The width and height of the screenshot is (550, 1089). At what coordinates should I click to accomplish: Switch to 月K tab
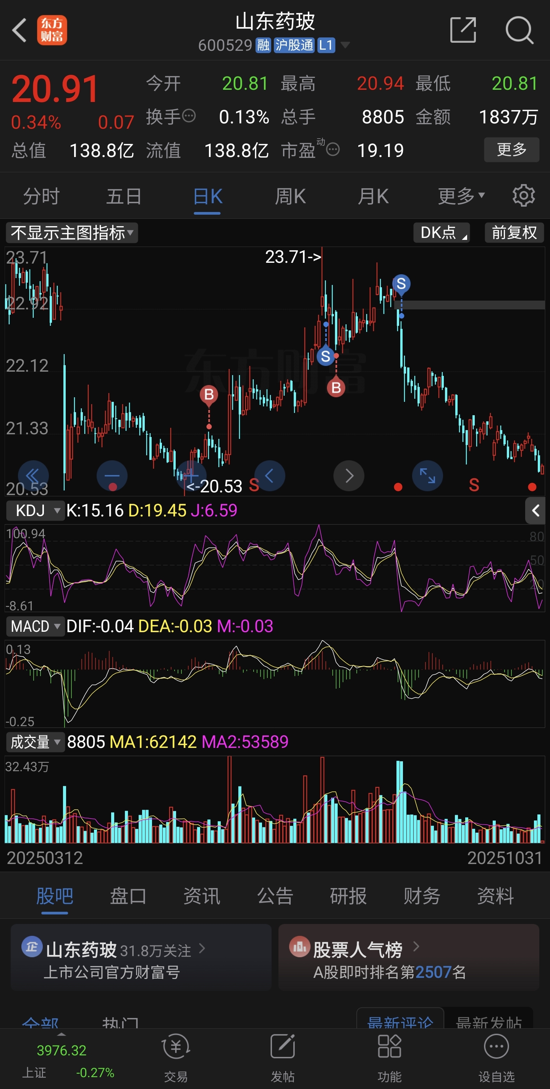[x=373, y=196]
